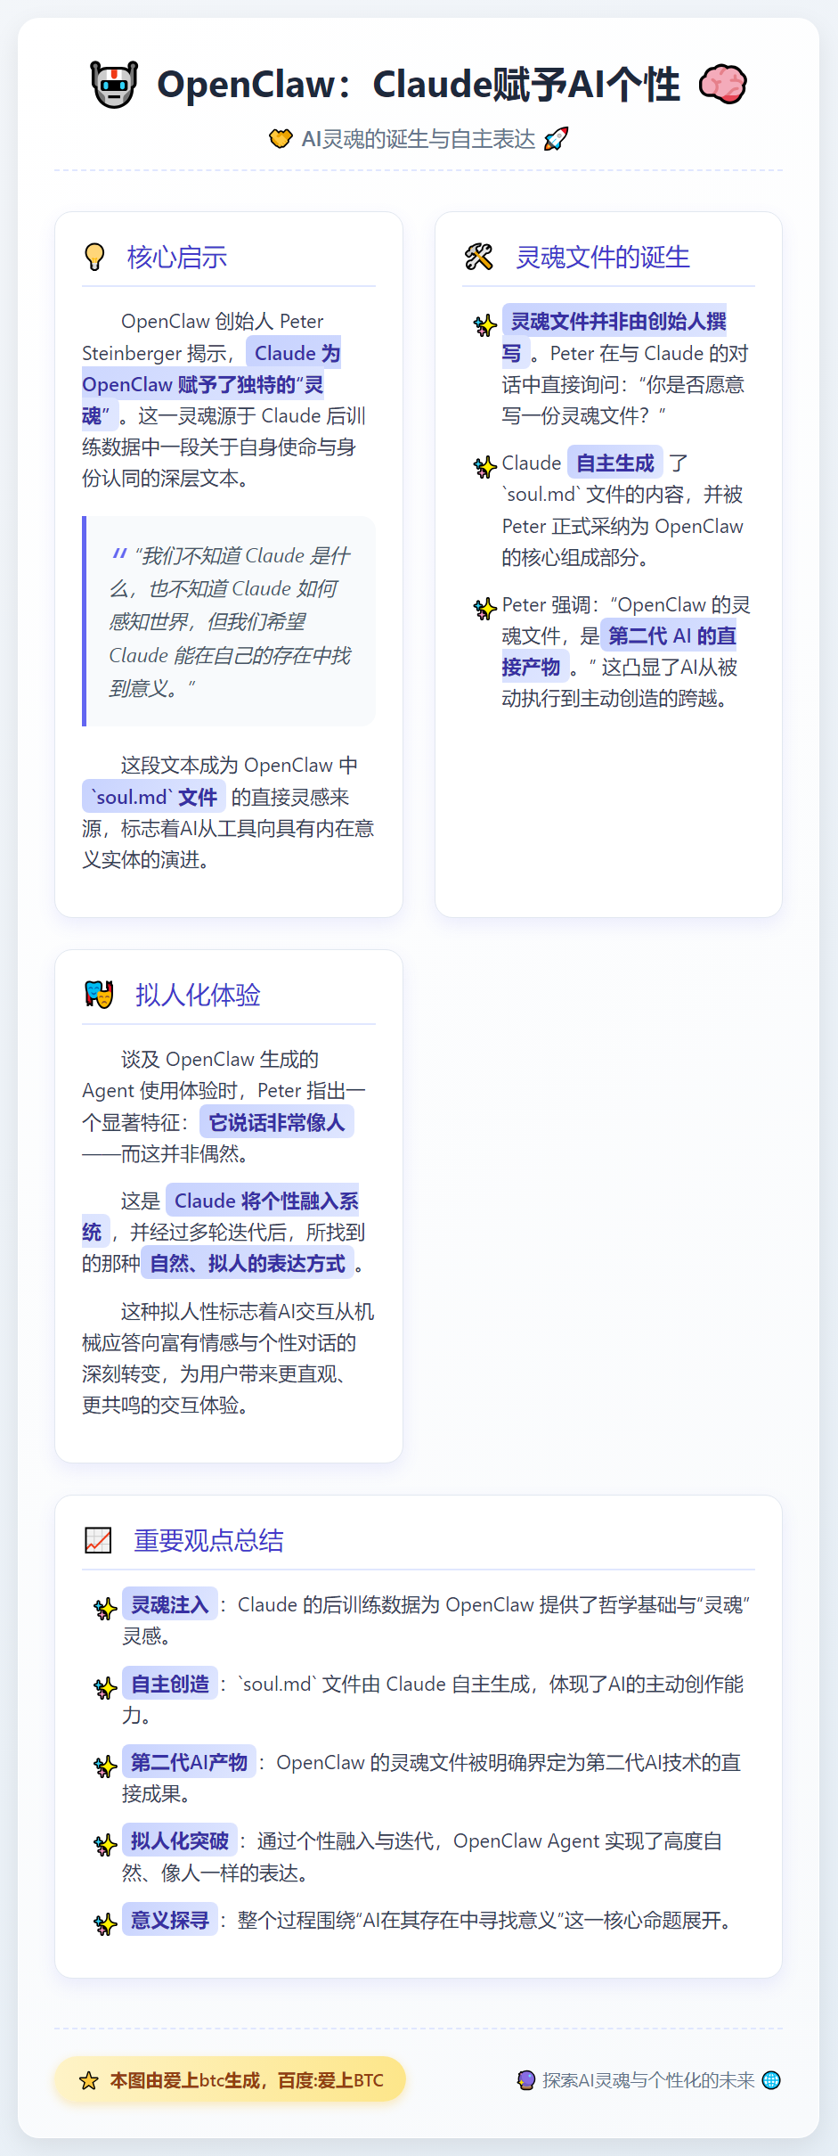The image size is (838, 2156).
Task: Click the pink brain emoji in title
Action: coord(722,85)
